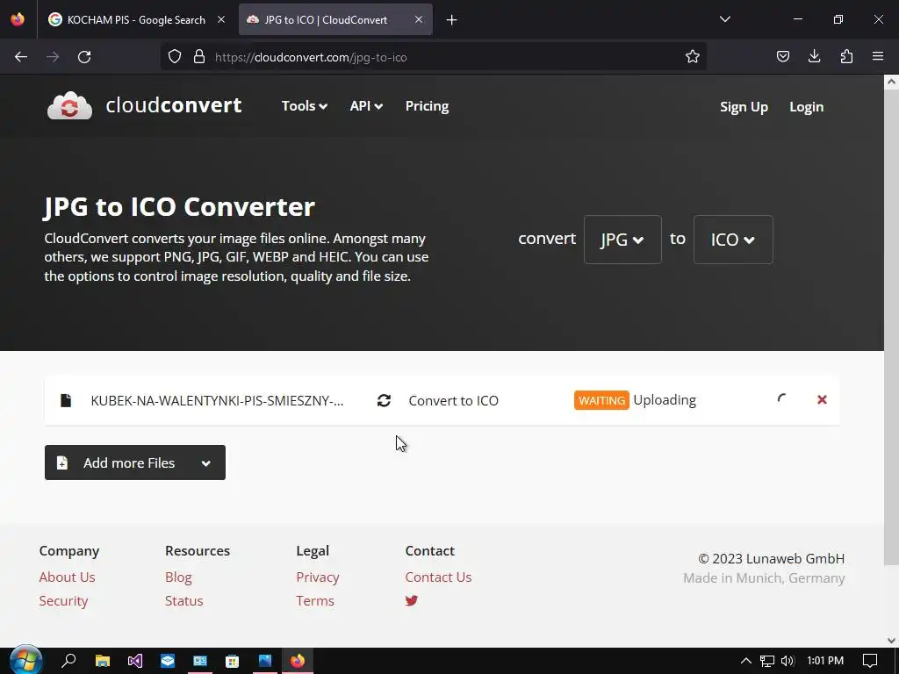Open the tracking protection shield icon
This screenshot has height=674, width=899.
point(175,57)
